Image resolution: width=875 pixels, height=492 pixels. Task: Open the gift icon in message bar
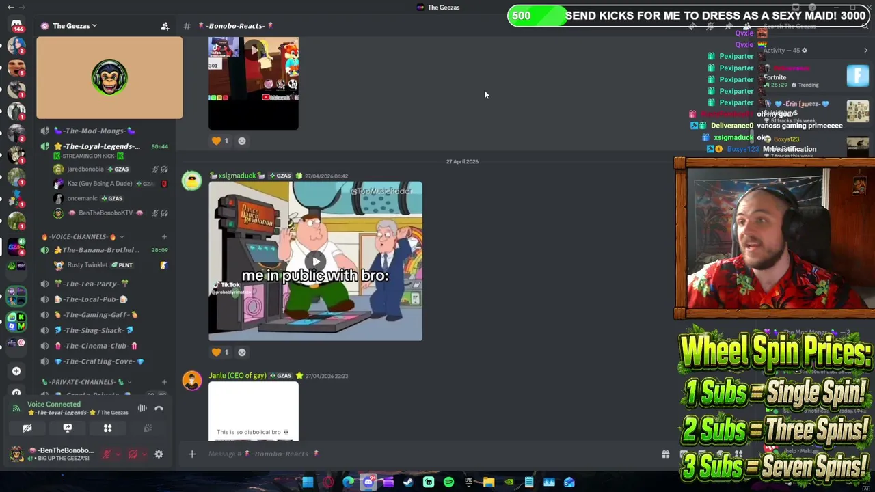pos(665,454)
